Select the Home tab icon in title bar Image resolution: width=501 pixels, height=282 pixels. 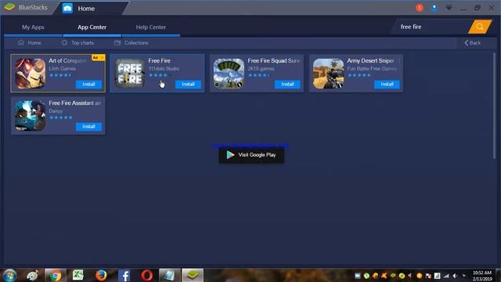67,9
